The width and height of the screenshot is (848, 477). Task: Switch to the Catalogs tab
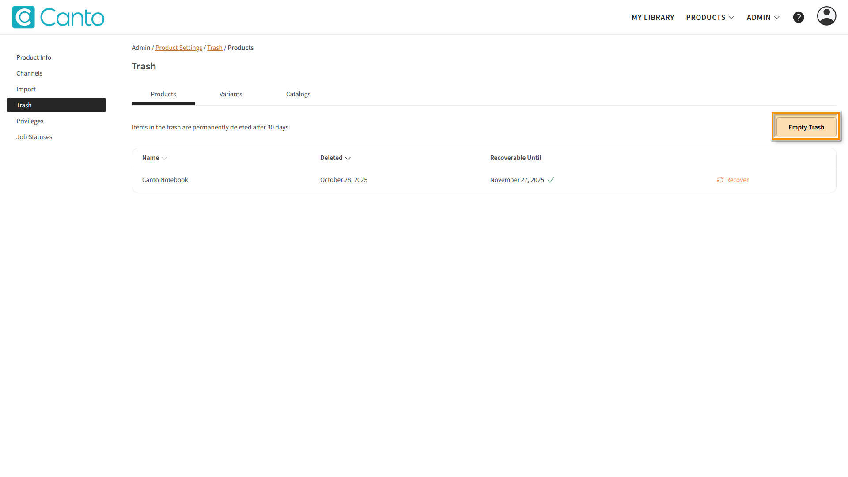[298, 94]
